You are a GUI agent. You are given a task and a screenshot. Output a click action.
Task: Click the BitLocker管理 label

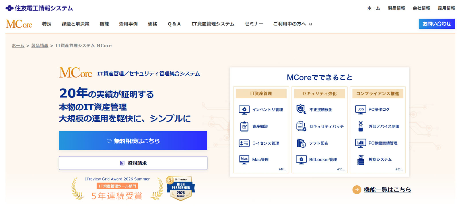click(x=323, y=160)
